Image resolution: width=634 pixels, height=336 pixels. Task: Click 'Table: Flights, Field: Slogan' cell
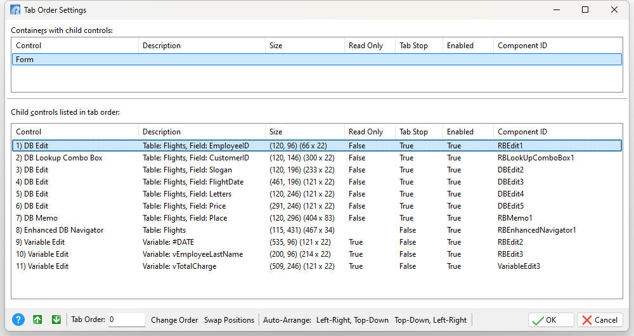[187, 170]
